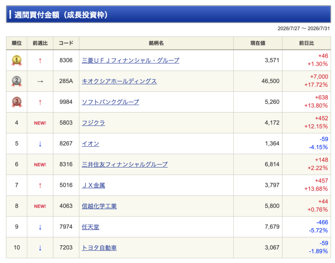Select stock code 9984

(x=66, y=102)
